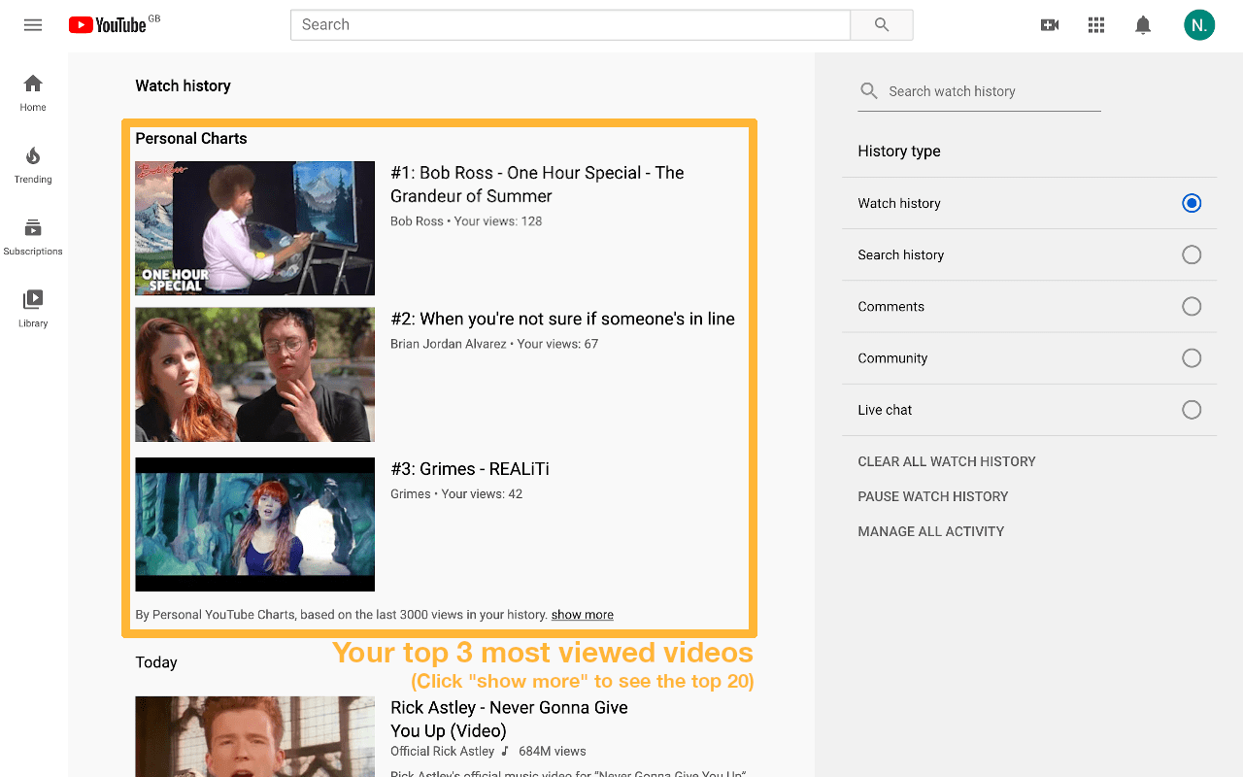Click CLEAR ALL WATCH HISTORY

click(947, 461)
